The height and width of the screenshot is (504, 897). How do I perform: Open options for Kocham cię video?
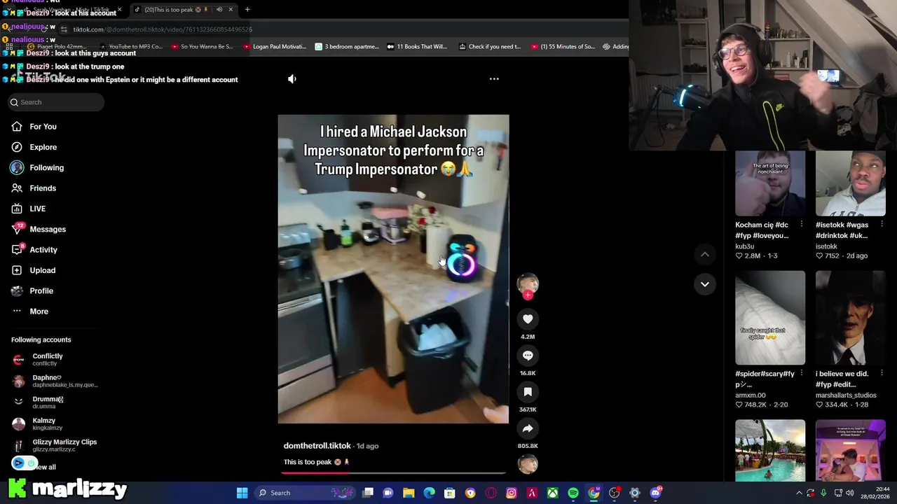pos(801,225)
